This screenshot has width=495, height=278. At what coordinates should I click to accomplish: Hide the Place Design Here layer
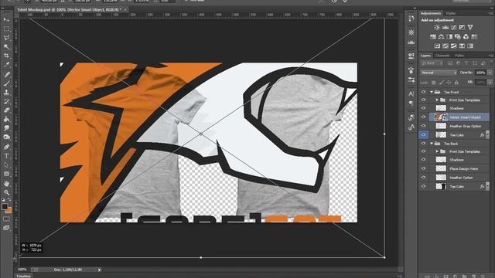[423, 168]
